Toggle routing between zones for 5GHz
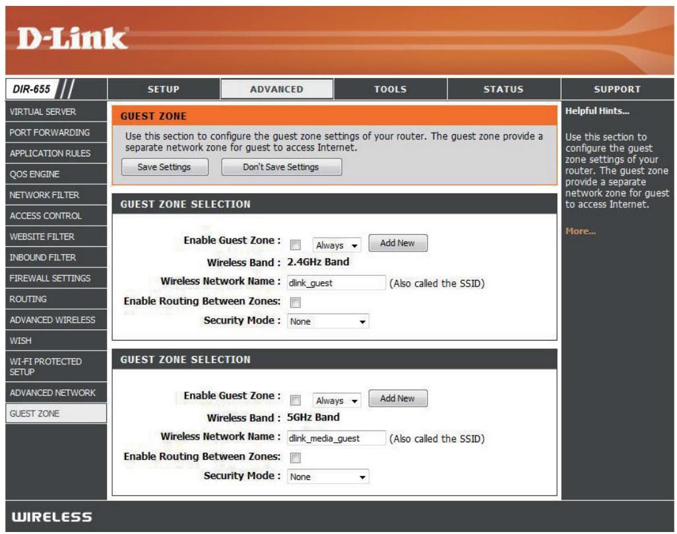The height and width of the screenshot is (534, 677). pos(296,457)
